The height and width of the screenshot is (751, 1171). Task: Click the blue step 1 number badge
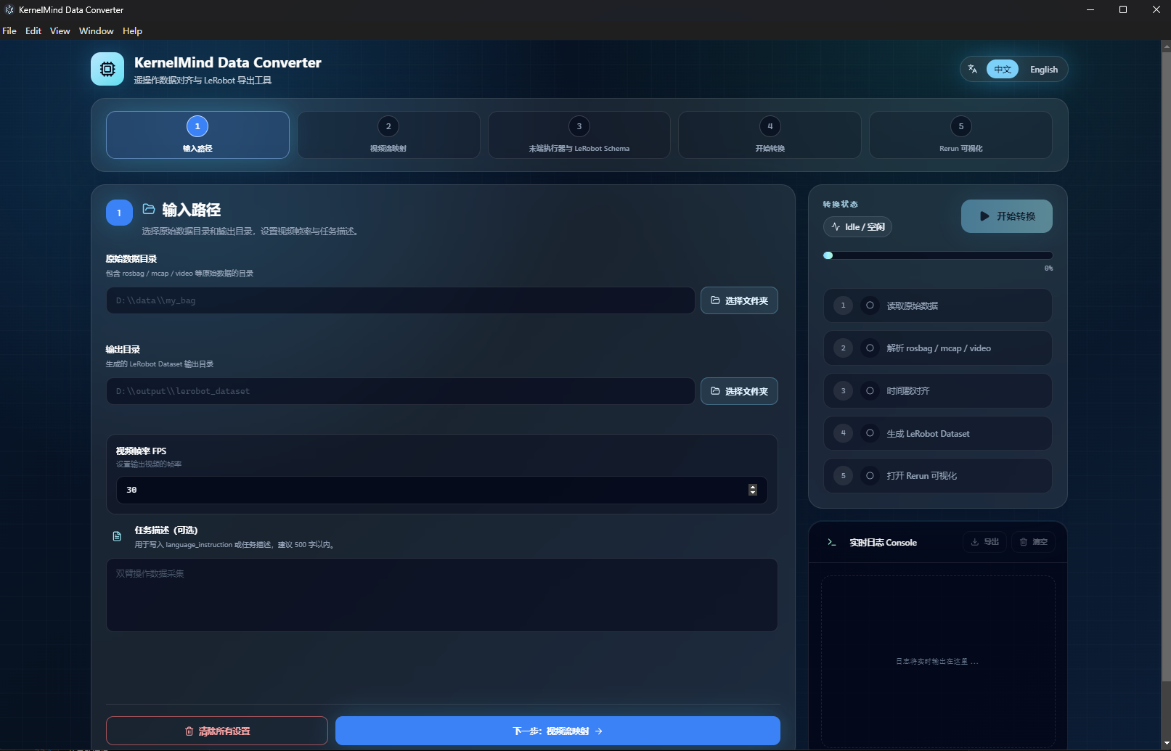pyautogui.click(x=119, y=213)
